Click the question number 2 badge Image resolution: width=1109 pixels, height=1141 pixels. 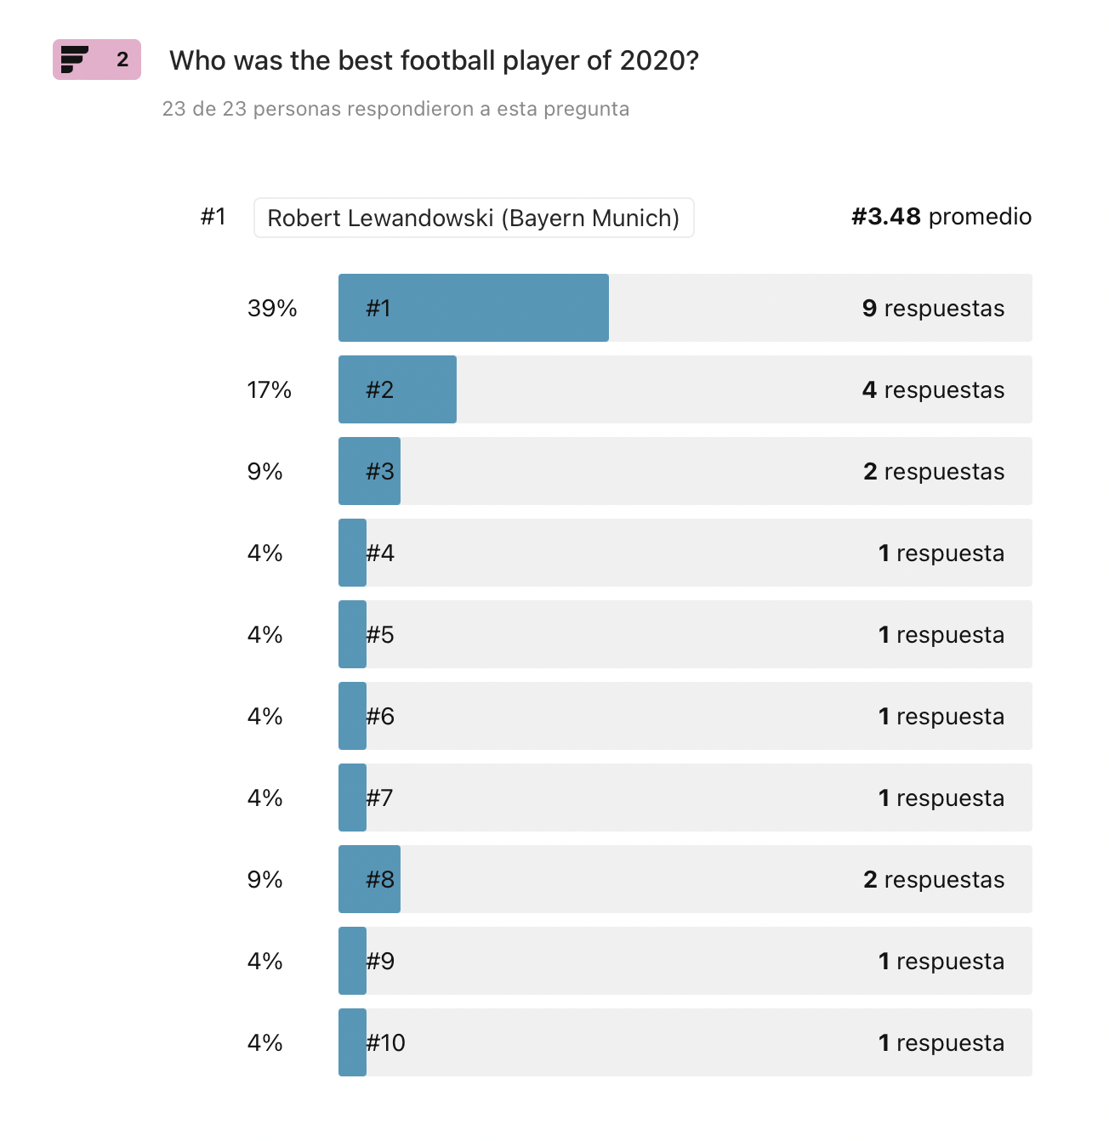(122, 60)
